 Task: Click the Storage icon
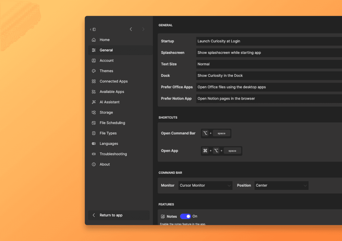coord(94,112)
